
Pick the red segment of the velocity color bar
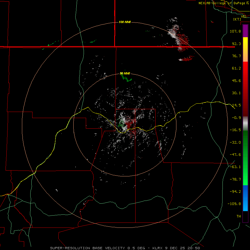pyautogui.click(x=245, y=89)
